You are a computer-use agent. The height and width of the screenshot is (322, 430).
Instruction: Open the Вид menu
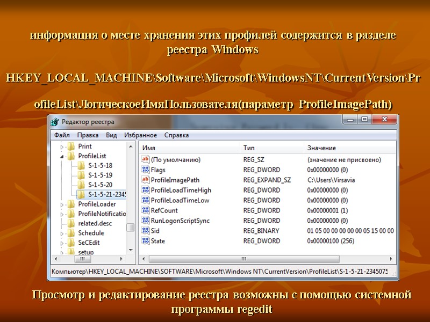[x=111, y=135]
